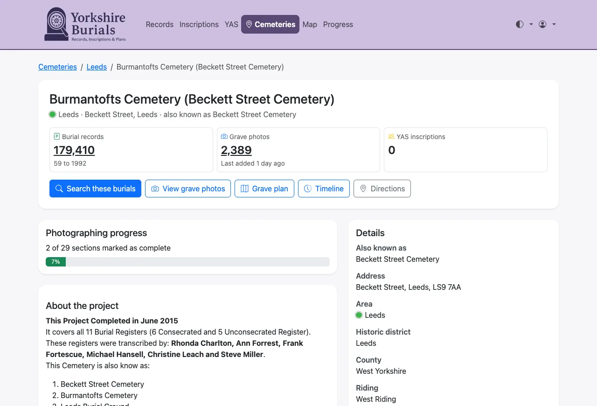Click the grave photos camera icon

coord(224,137)
